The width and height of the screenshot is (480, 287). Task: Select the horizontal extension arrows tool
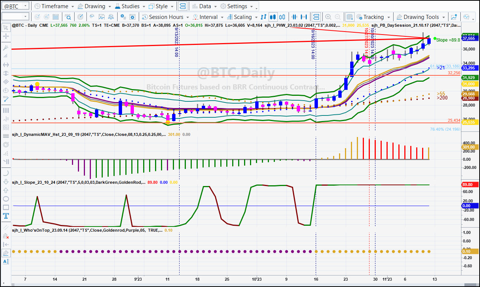(6, 65)
